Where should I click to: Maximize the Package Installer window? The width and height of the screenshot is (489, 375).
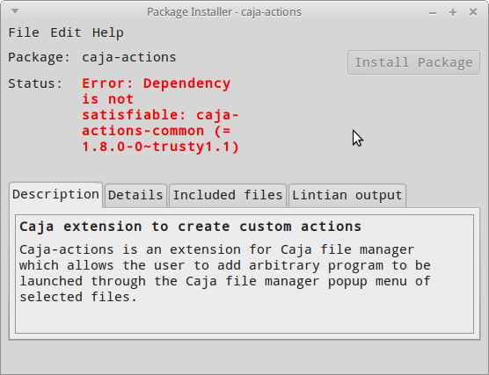[x=453, y=12]
